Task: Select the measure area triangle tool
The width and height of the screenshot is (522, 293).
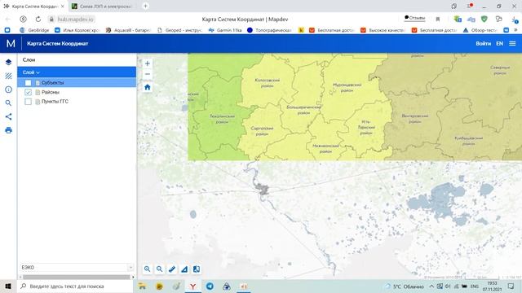Action: click(184, 269)
